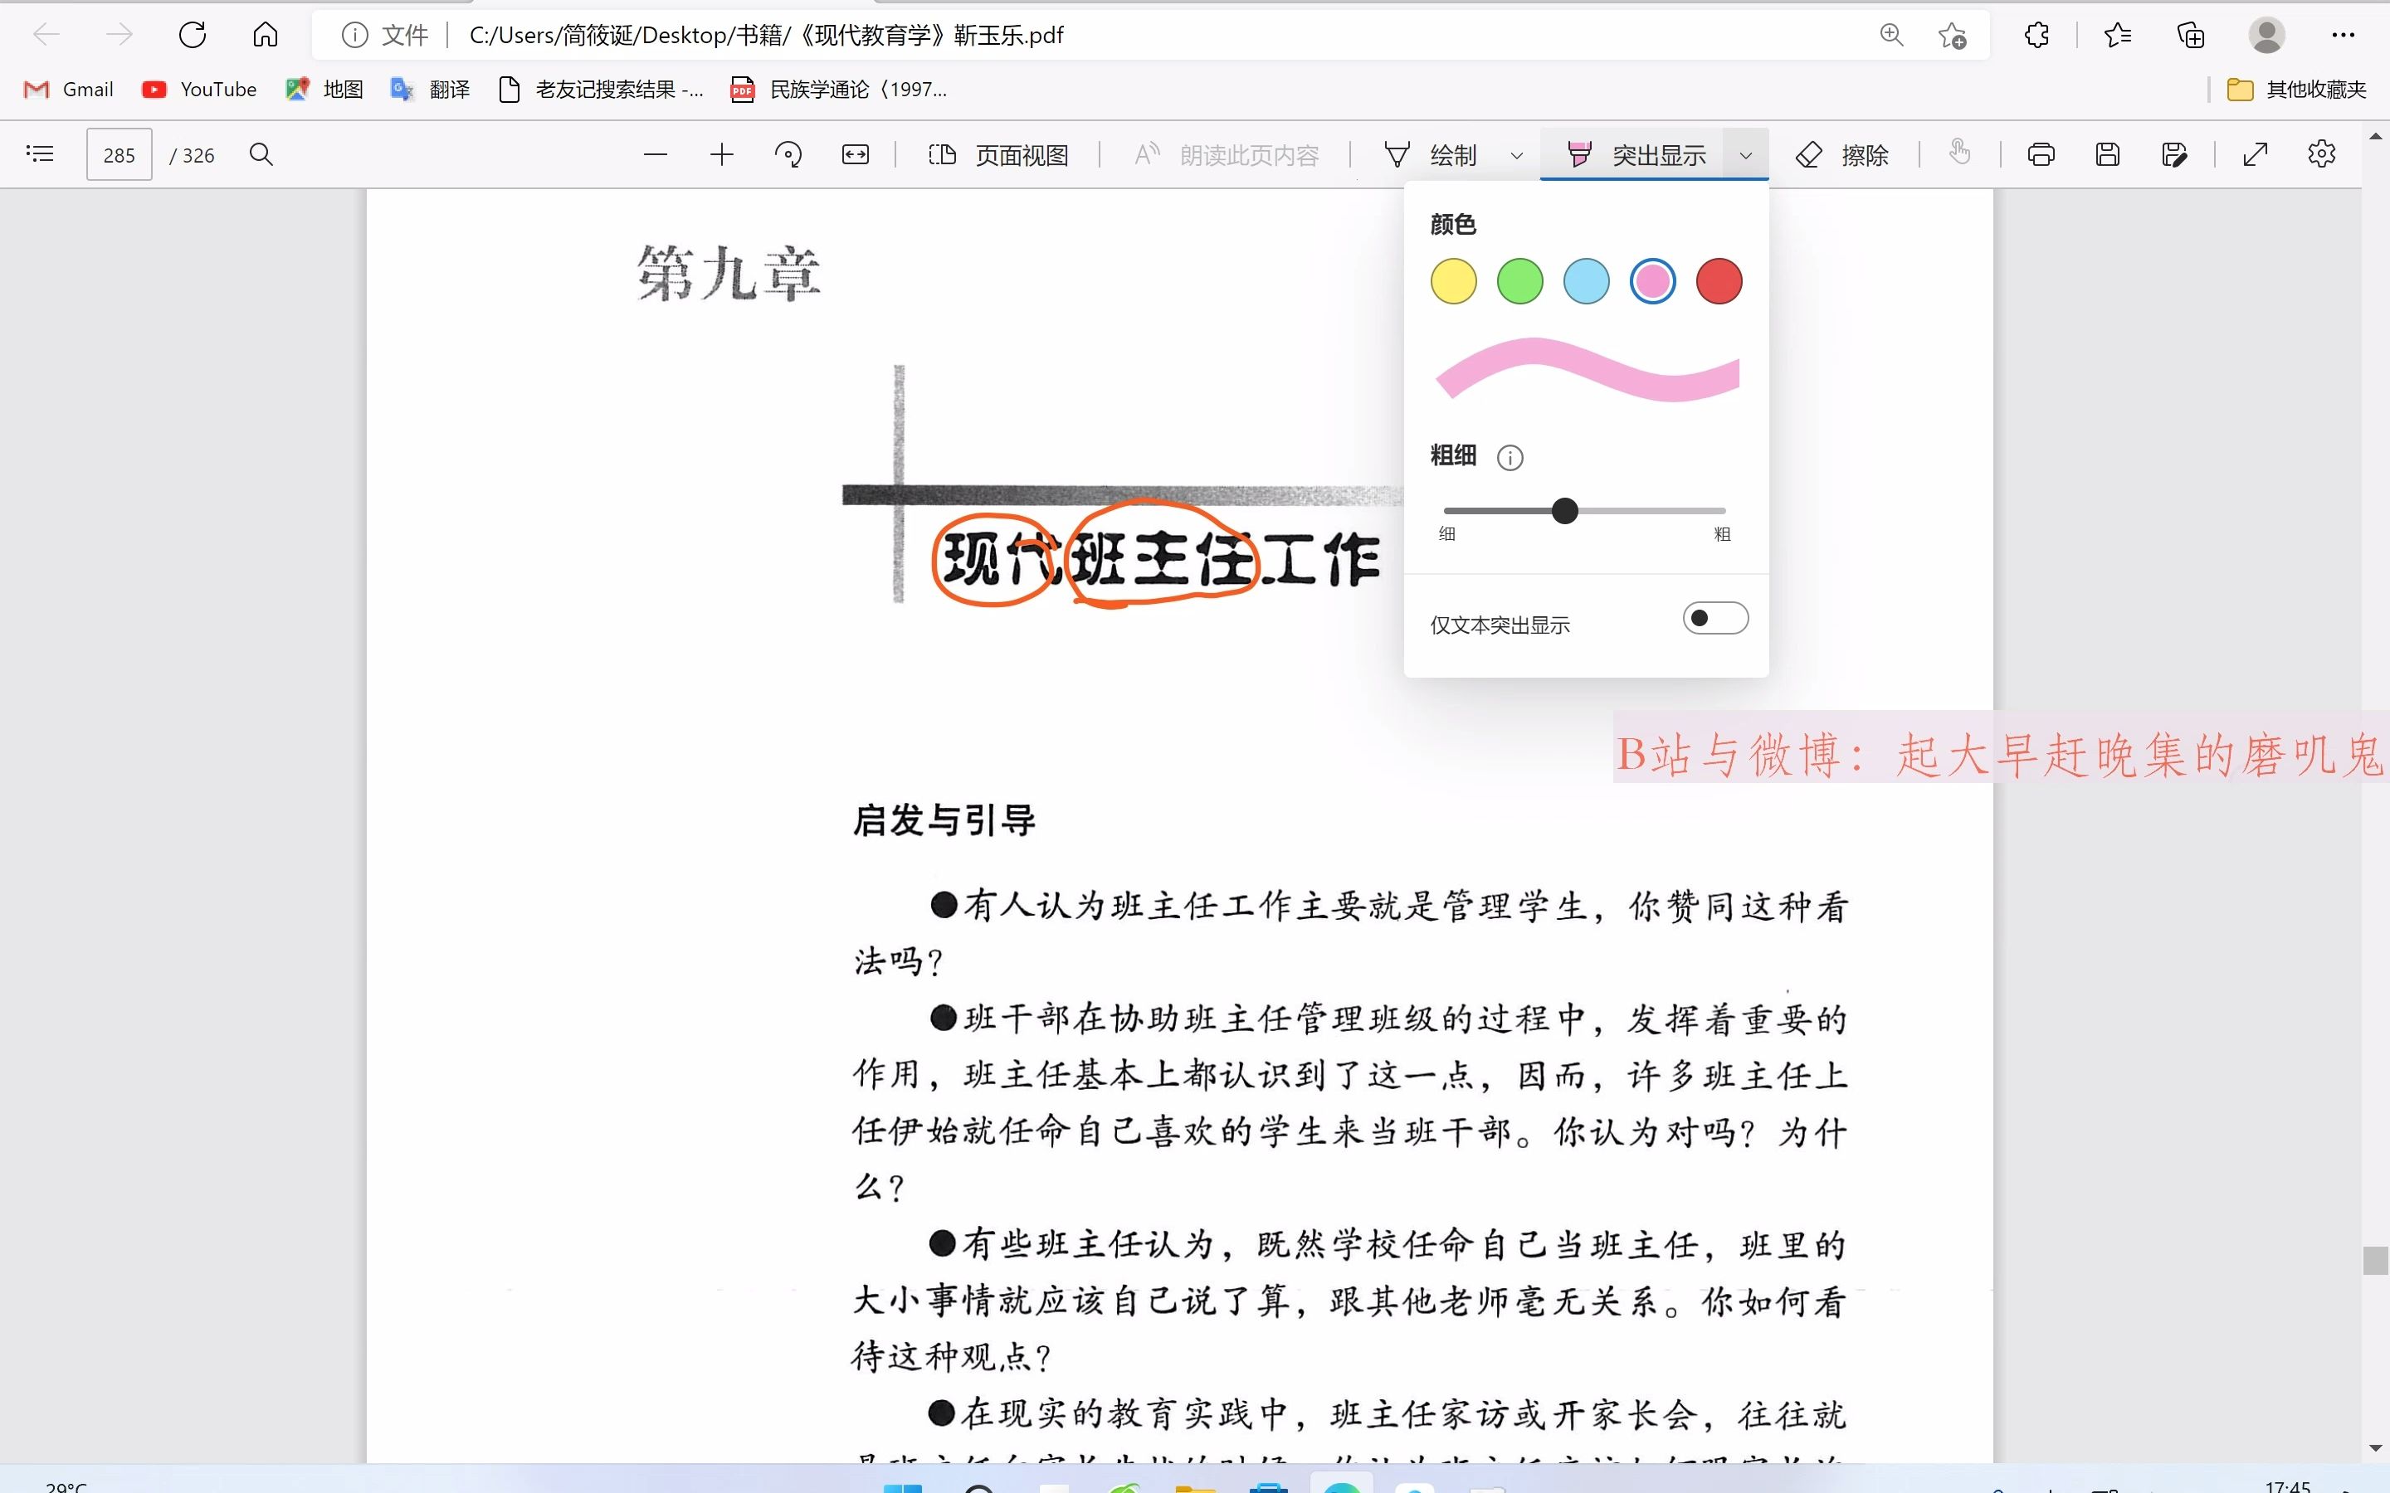The width and height of the screenshot is (2390, 1493).
Task: Choose the light blue highlight color
Action: 1586,281
